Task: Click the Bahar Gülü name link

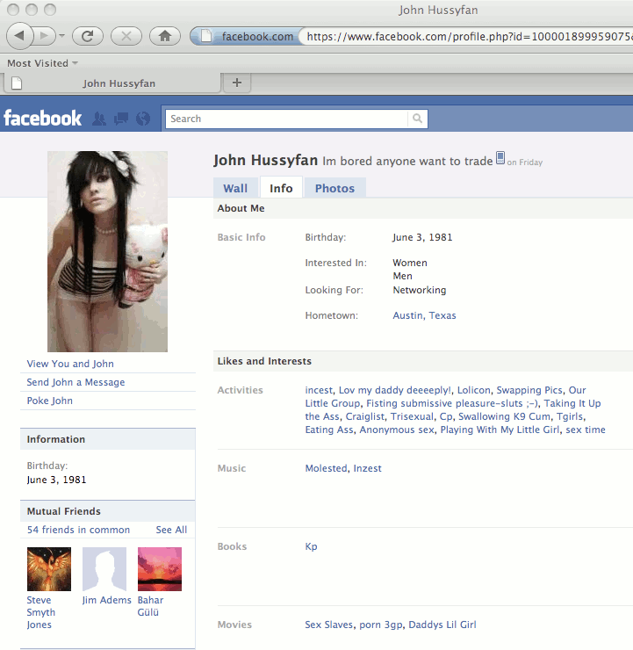Action: tap(150, 606)
